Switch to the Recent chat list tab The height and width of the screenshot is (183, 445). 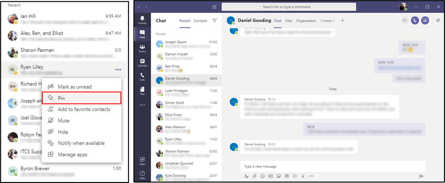(x=185, y=21)
